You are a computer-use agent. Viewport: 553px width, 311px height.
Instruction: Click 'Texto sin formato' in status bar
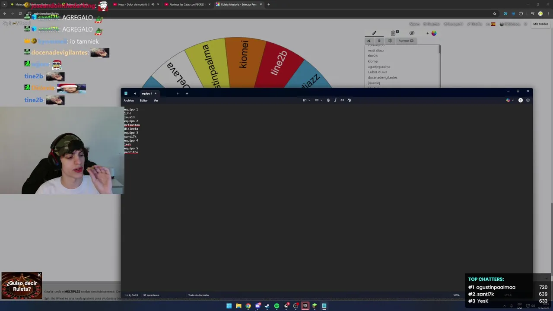point(198,295)
